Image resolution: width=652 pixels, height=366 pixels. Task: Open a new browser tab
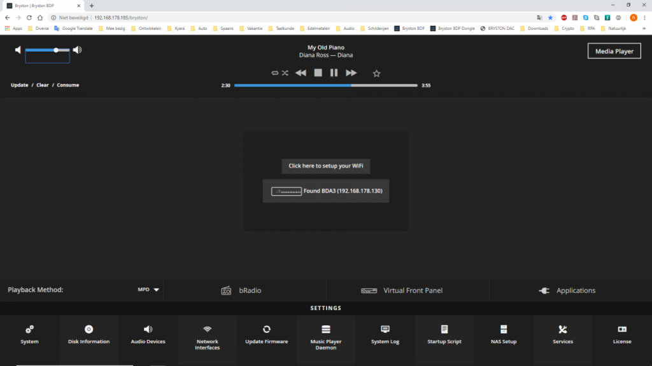92,6
